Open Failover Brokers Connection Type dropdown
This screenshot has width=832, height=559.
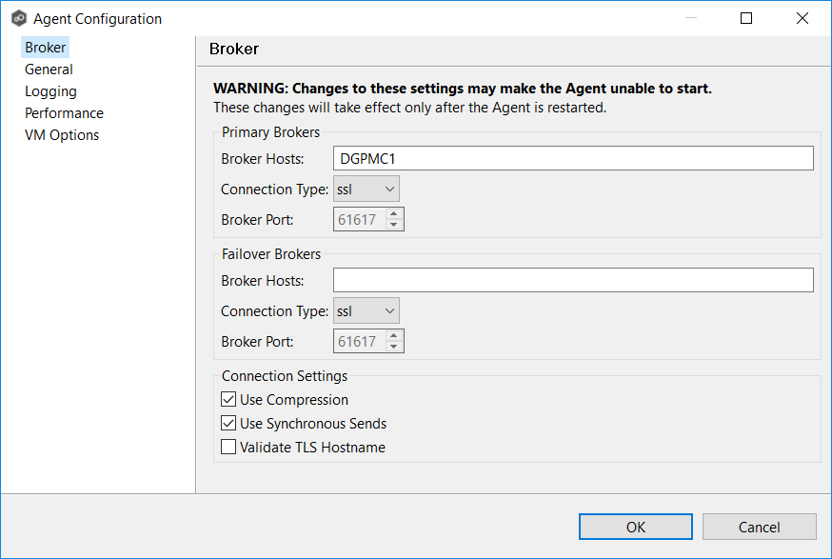click(x=366, y=311)
